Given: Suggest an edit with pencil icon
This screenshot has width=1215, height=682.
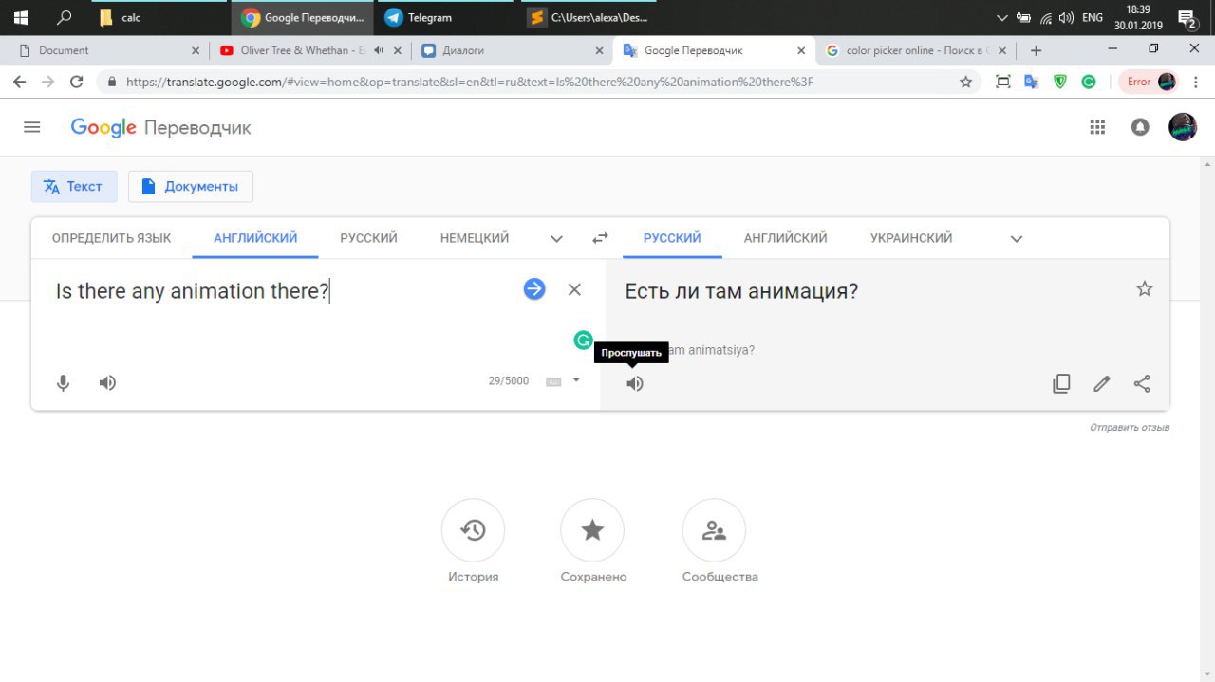Looking at the screenshot, I should point(1101,383).
